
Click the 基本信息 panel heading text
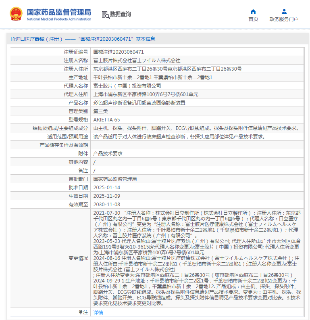click(x=145, y=39)
